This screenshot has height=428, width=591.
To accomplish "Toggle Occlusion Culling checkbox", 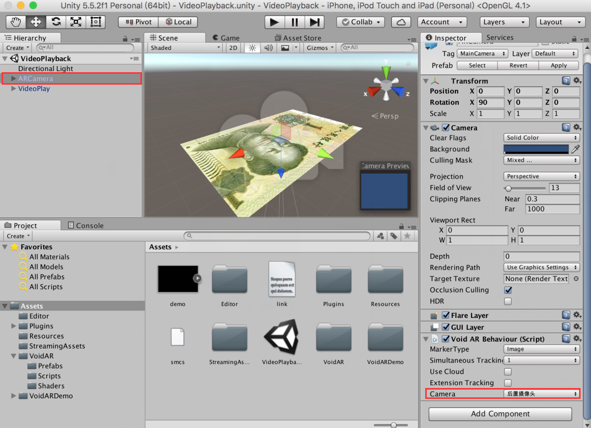I will [508, 290].
